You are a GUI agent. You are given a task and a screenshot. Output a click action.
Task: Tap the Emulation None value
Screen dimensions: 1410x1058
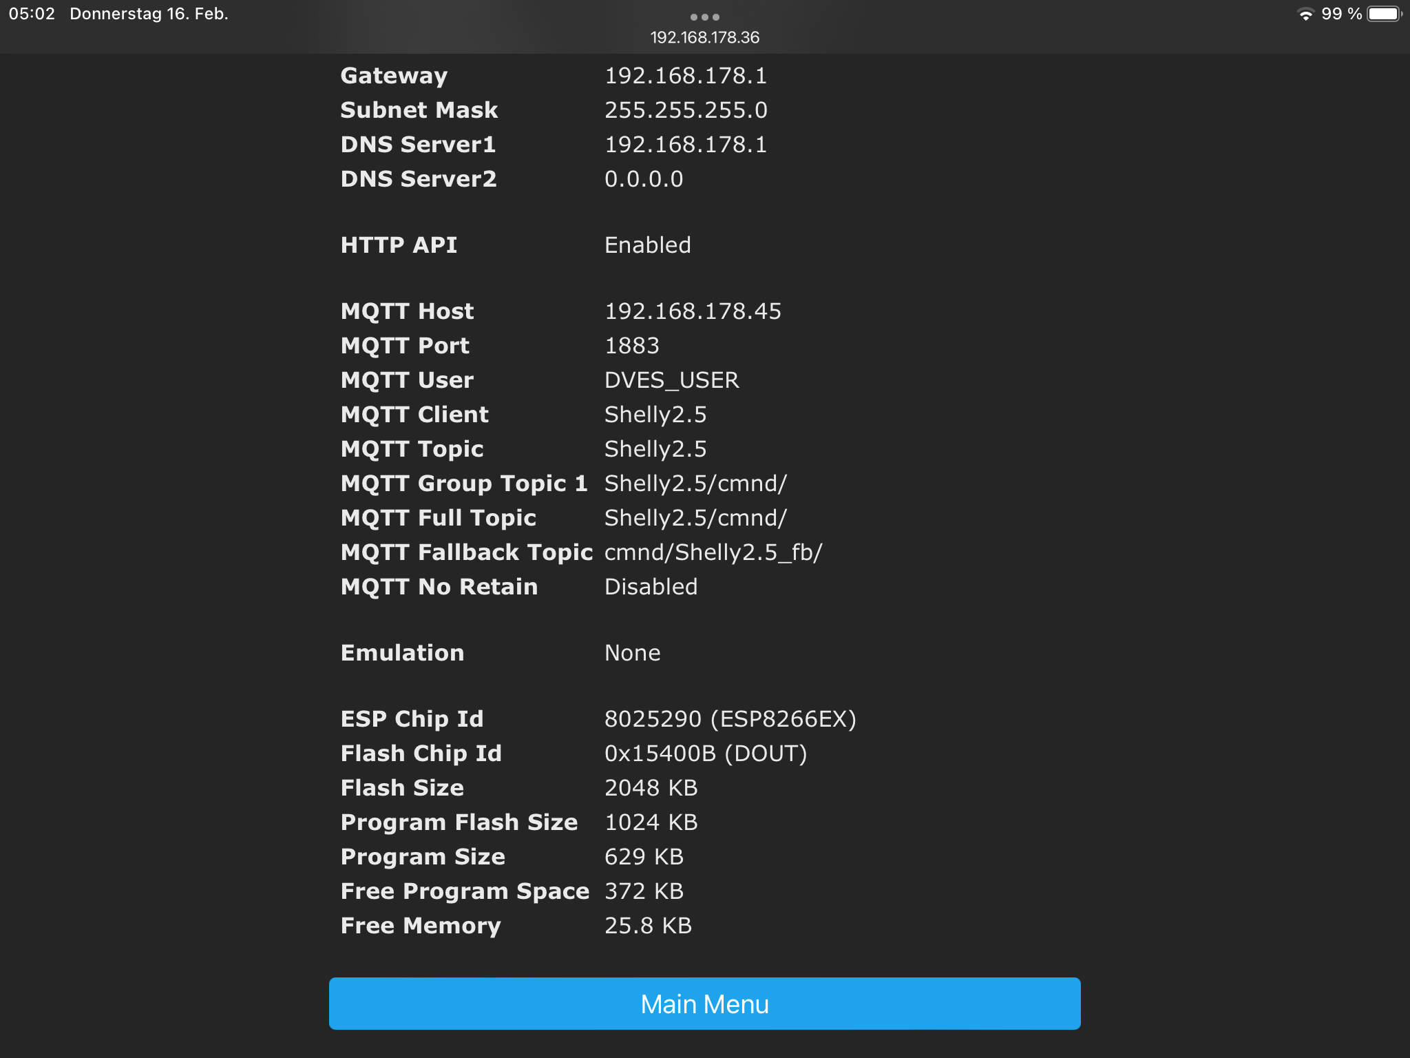[x=632, y=653]
